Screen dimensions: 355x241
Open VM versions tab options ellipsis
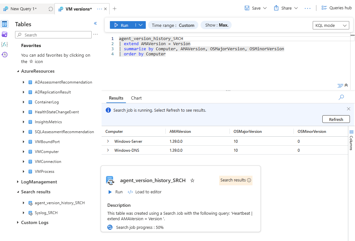point(99,9)
